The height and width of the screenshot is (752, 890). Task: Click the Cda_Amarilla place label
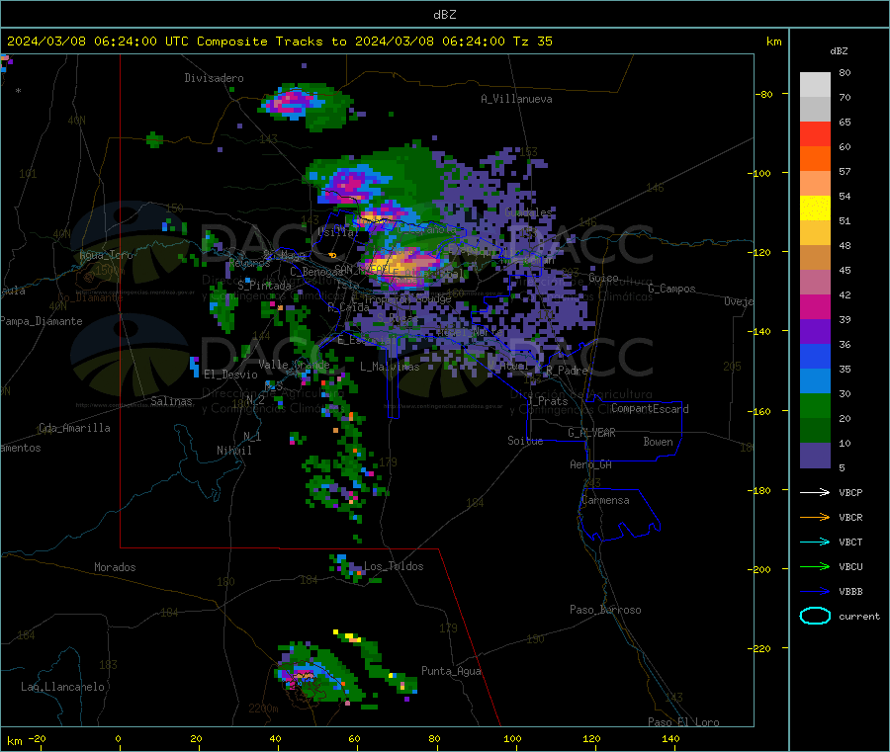pyautogui.click(x=74, y=428)
